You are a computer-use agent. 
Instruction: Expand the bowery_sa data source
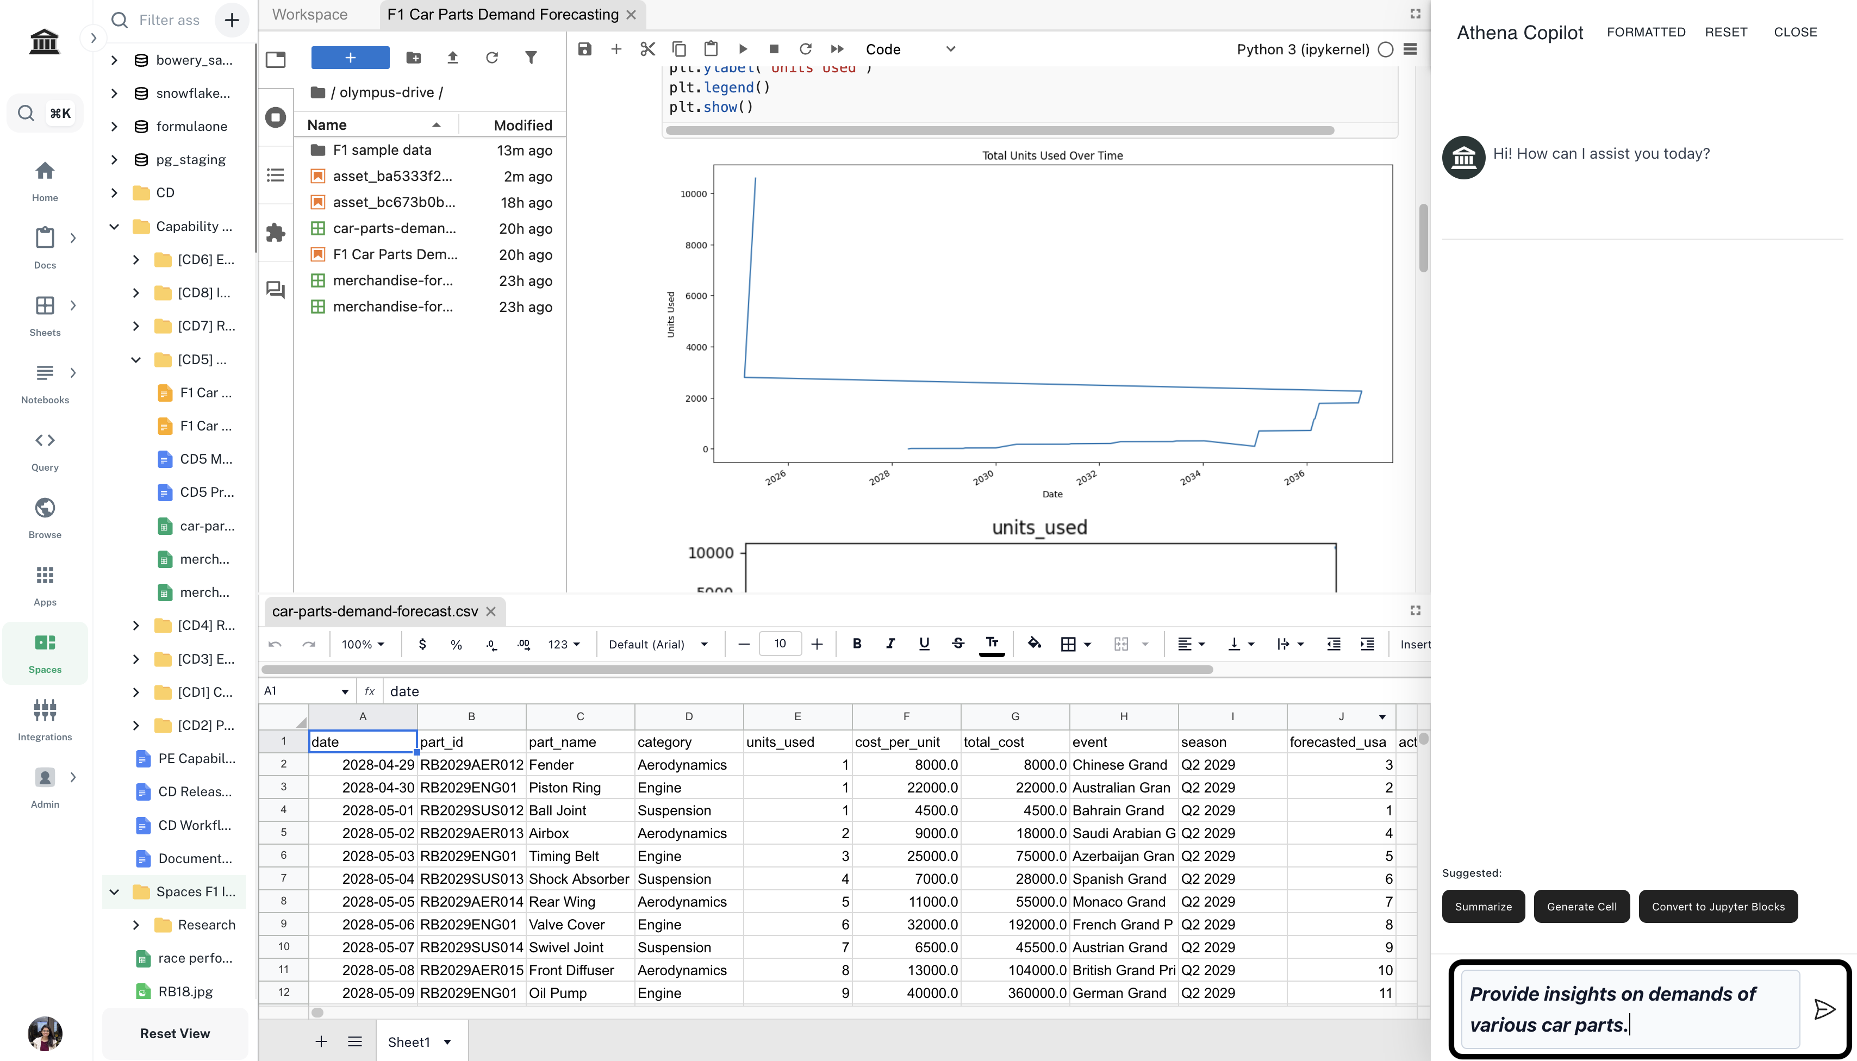(x=114, y=60)
